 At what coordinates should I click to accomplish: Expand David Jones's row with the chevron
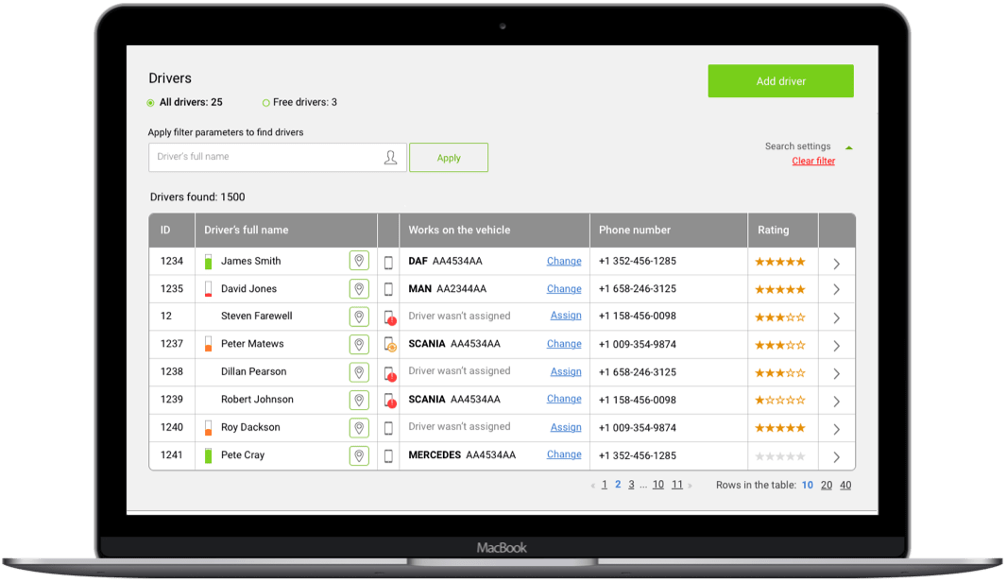(836, 290)
